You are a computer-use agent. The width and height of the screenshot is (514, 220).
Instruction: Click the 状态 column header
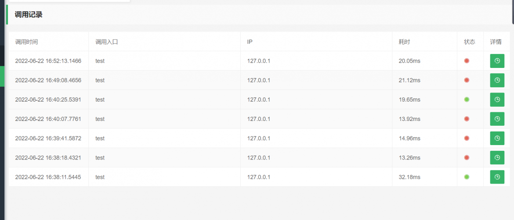[470, 42]
